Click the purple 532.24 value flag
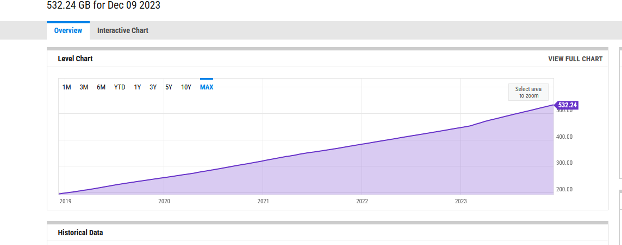 coord(567,105)
